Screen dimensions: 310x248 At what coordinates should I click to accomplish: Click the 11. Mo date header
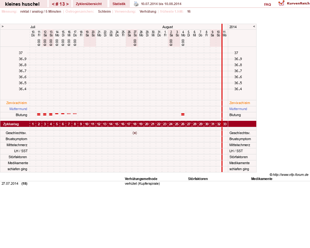(x=225, y=34)
